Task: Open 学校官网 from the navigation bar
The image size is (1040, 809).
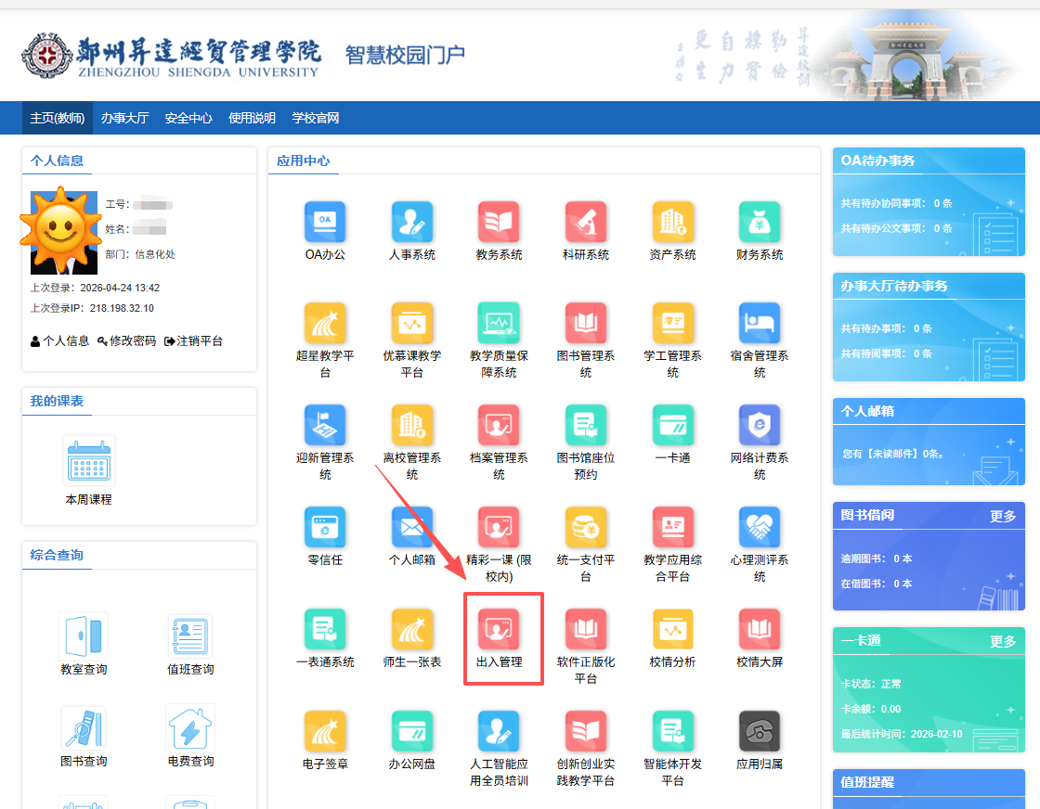Action: pos(316,118)
